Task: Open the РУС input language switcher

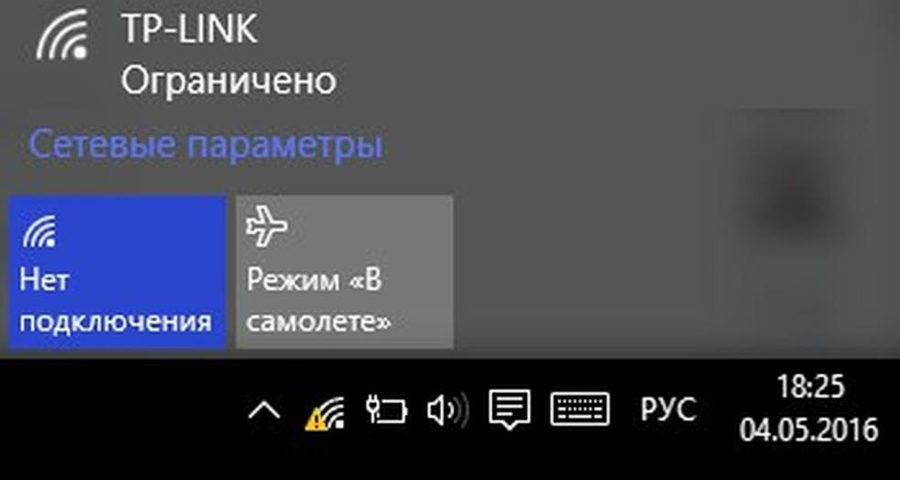Action: 669,410
